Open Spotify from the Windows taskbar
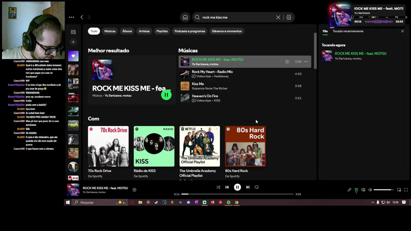This screenshot has width=411, height=231. pos(229,202)
